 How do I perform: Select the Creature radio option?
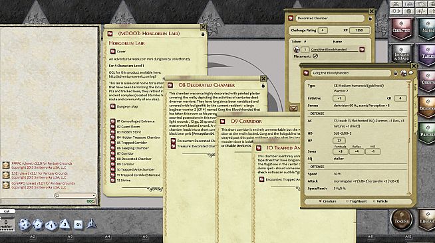(327, 201)
